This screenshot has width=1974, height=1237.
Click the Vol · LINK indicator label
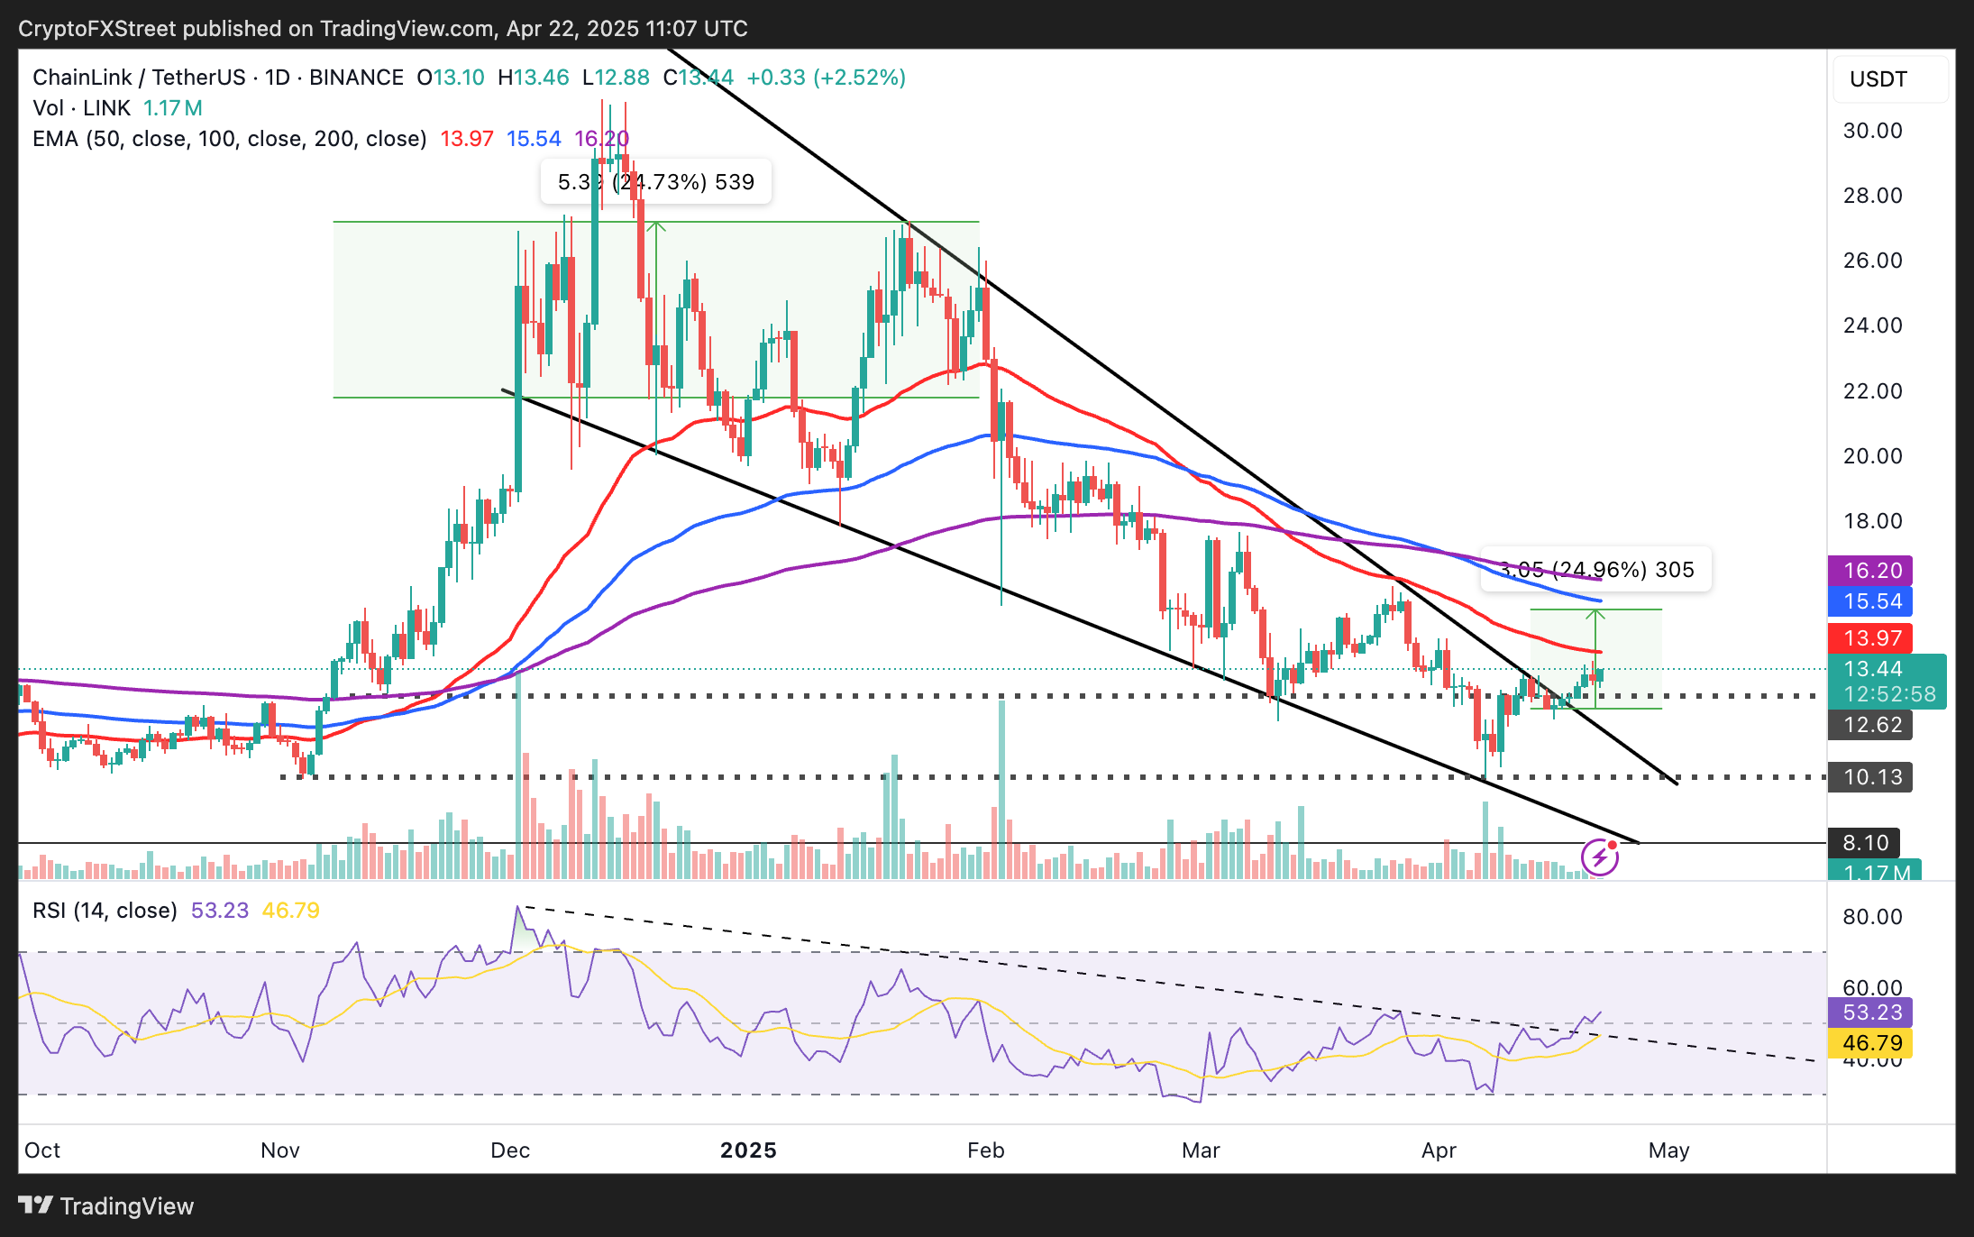[82, 108]
